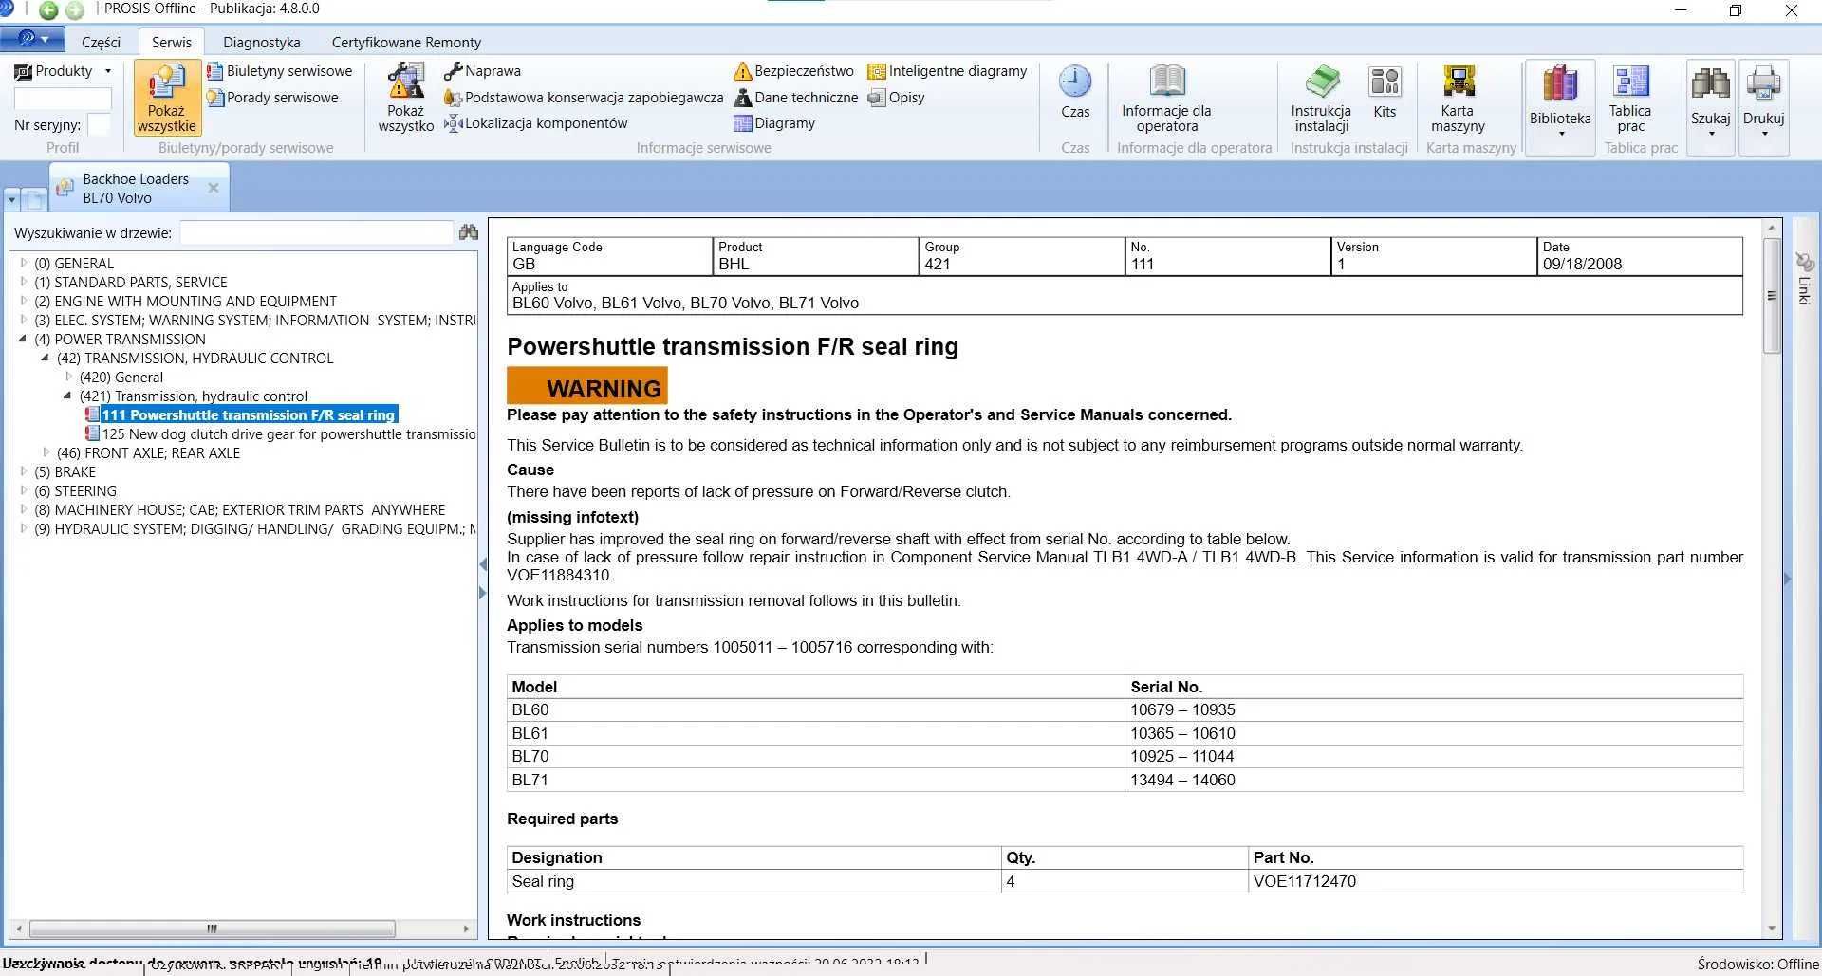Open the Kits icon
Screen dimensions: 1822x976
[x=1385, y=92]
